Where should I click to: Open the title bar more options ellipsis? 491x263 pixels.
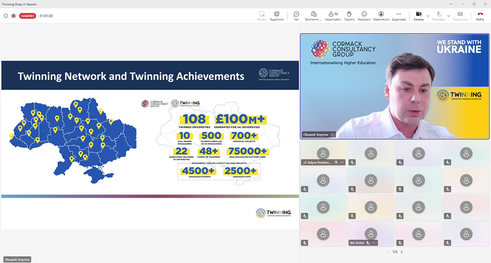[x=450, y=4]
